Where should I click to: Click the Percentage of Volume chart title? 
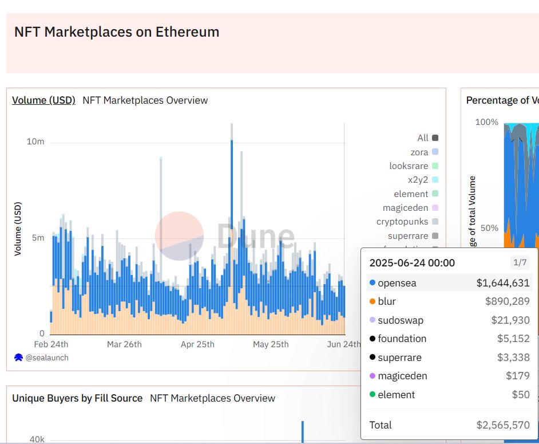(502, 100)
